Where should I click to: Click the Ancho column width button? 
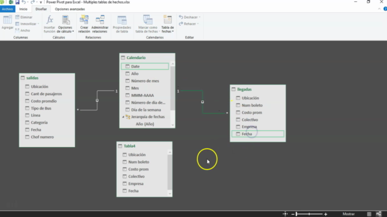(22, 31)
